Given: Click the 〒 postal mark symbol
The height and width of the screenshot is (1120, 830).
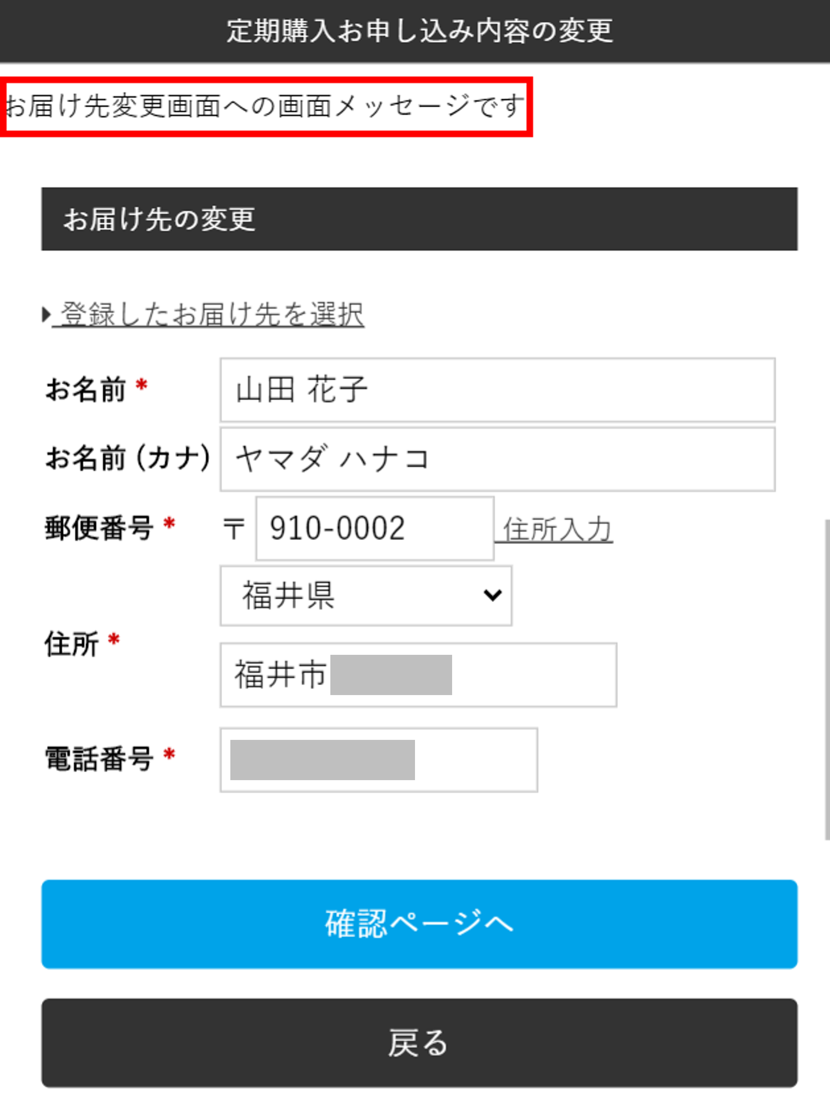Looking at the screenshot, I should tap(234, 529).
